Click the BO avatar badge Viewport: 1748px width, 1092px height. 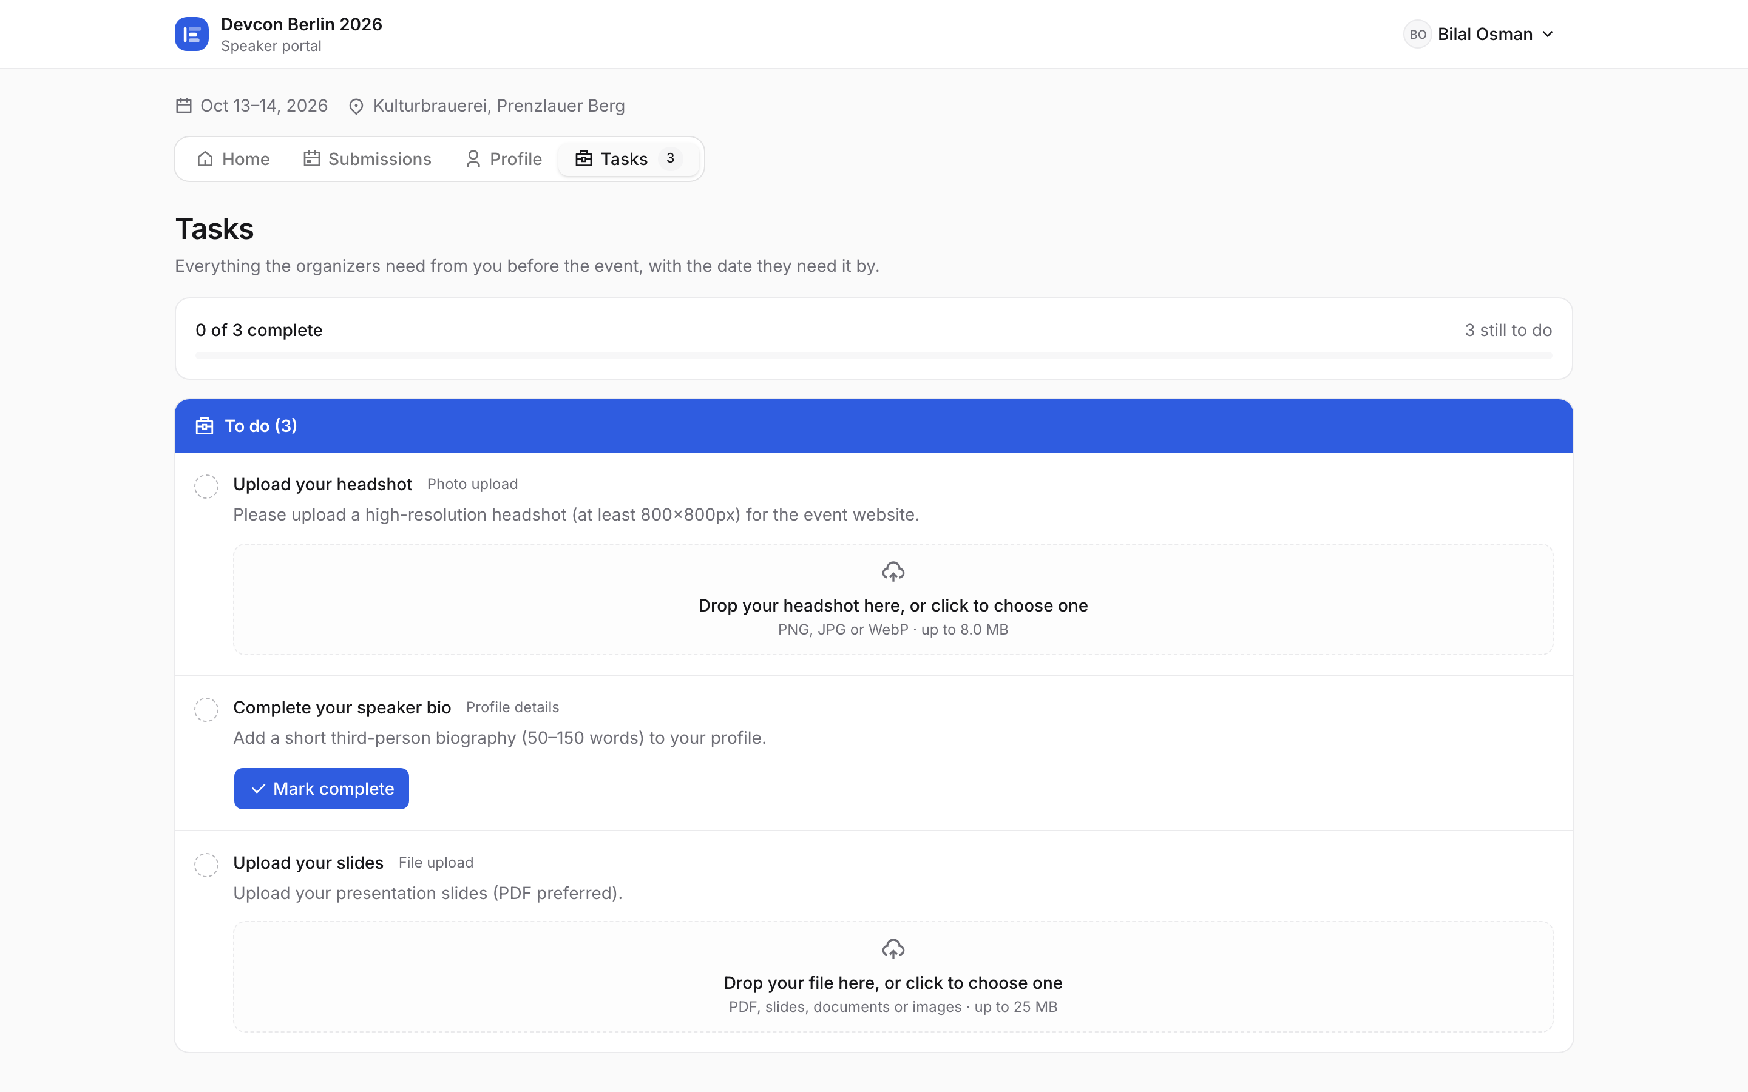(1417, 34)
